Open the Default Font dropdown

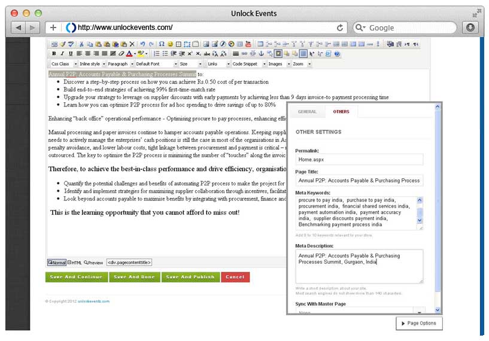click(156, 64)
